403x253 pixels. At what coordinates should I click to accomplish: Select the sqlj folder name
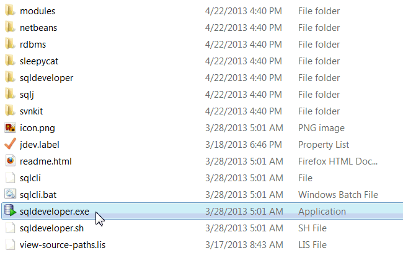(x=27, y=94)
